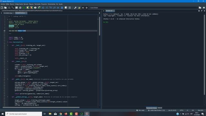Click the editor vertical scrollbar
Viewport: 206px width, 116px height.
pos(99,26)
